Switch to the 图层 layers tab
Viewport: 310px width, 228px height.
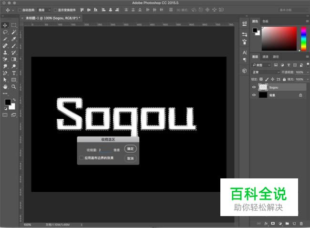click(255, 57)
